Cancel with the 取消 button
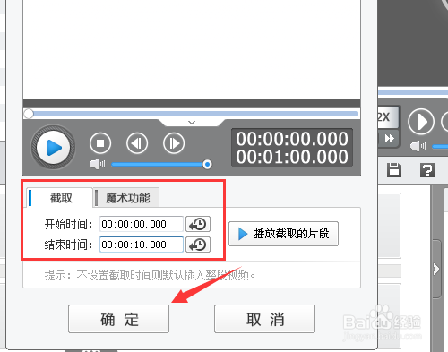Image resolution: width=448 pixels, height=352 pixels. 264,319
